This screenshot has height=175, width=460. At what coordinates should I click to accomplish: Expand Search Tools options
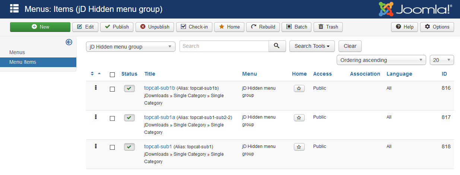(x=312, y=46)
